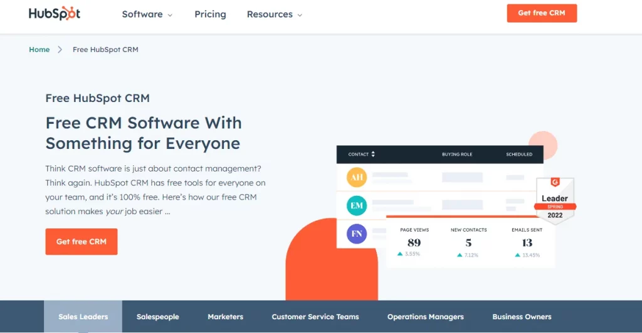
Task: Click the Free HubSpot CRM subheading
Action: point(97,98)
